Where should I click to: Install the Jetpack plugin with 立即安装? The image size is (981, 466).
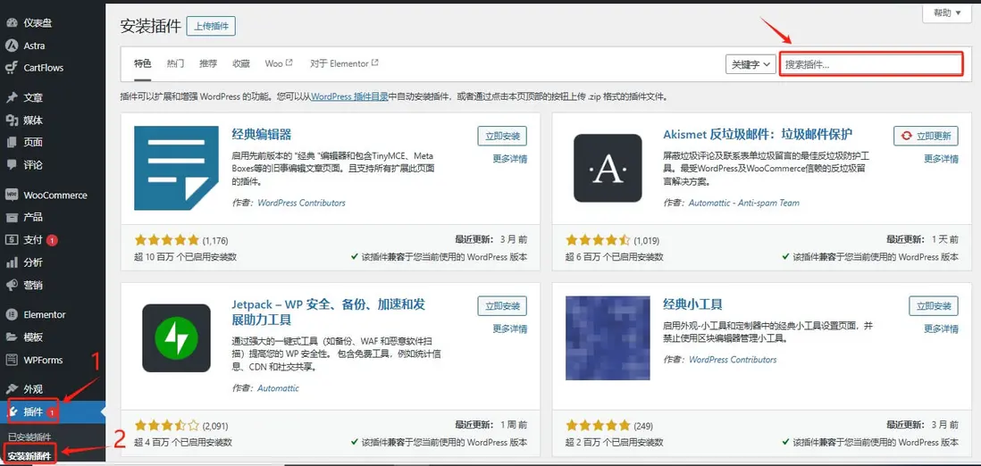(502, 306)
